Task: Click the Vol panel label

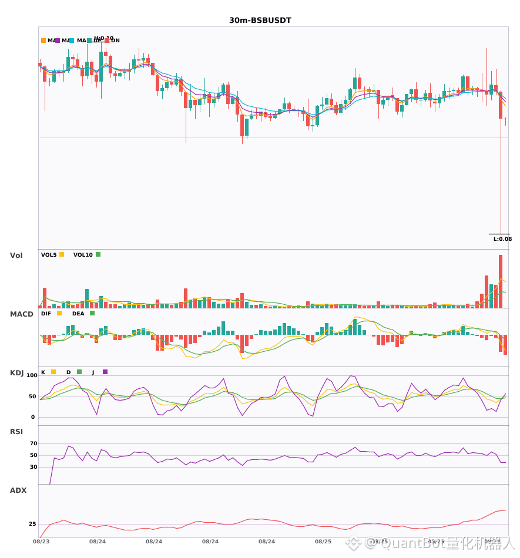Action: (16, 255)
